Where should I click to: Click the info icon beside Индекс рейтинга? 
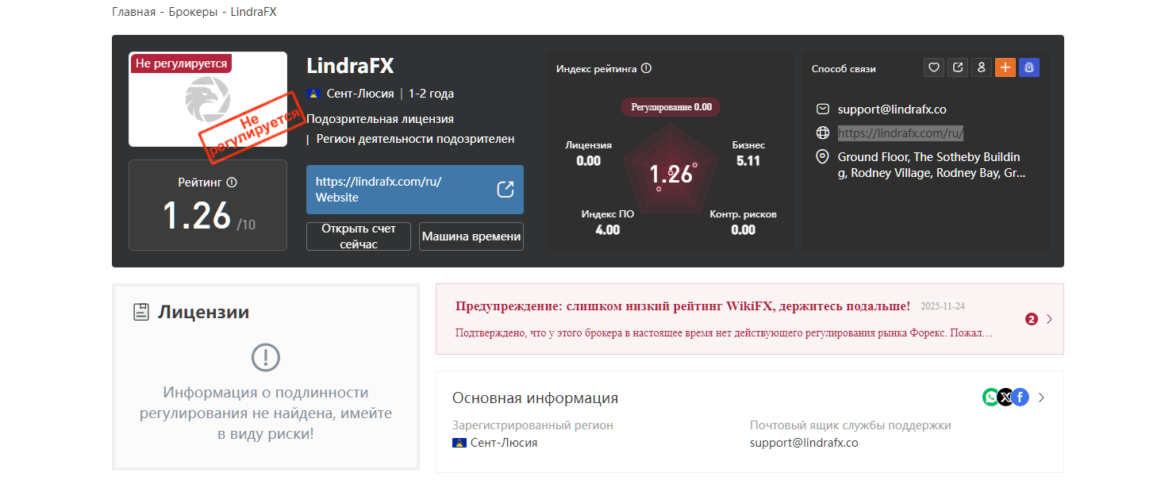[644, 68]
